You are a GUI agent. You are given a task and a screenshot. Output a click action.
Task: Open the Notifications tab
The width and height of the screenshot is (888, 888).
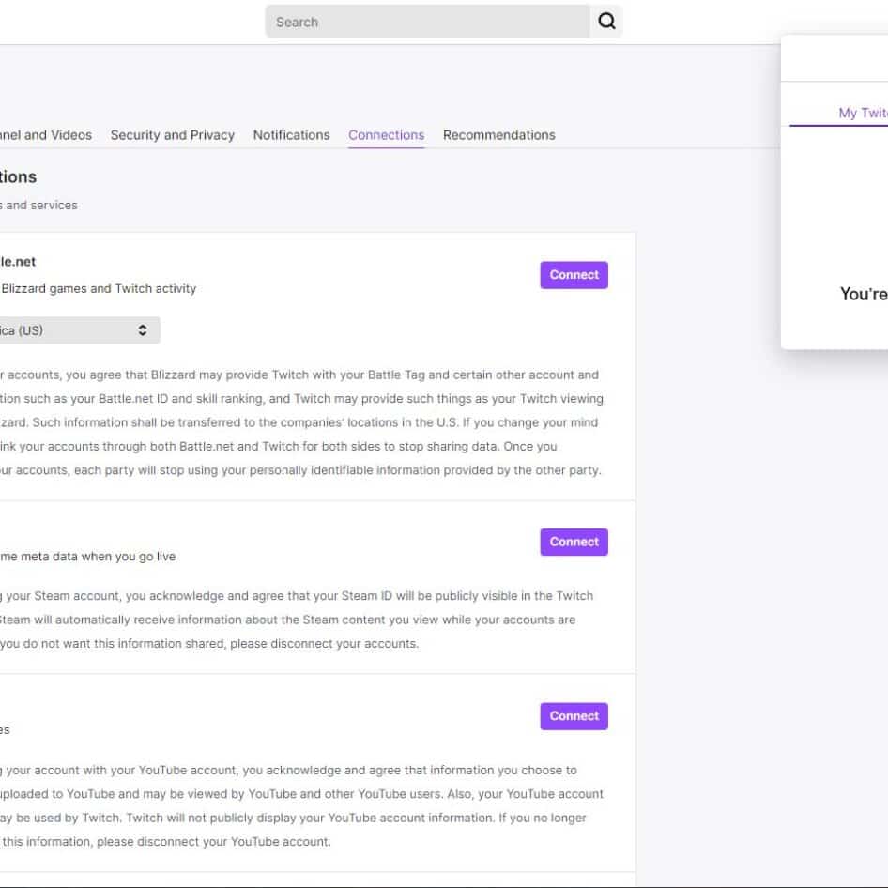point(291,135)
